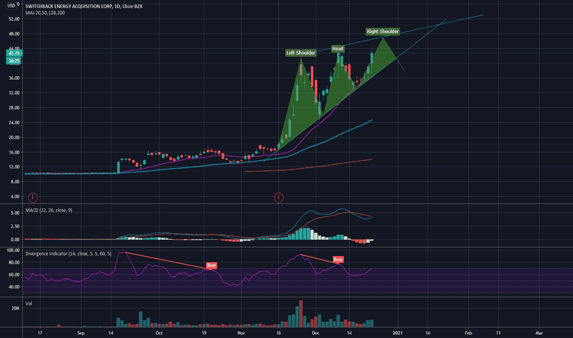The image size is (573, 338).
Task: Click the 20.00 price axis label
Action: (x=14, y=138)
